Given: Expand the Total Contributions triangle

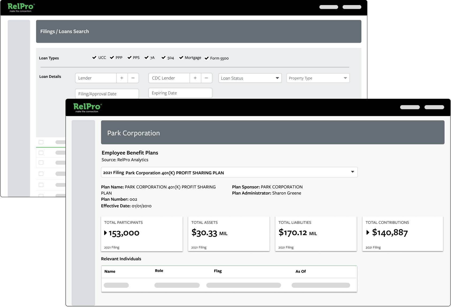Looking at the screenshot, I should [x=368, y=233].
